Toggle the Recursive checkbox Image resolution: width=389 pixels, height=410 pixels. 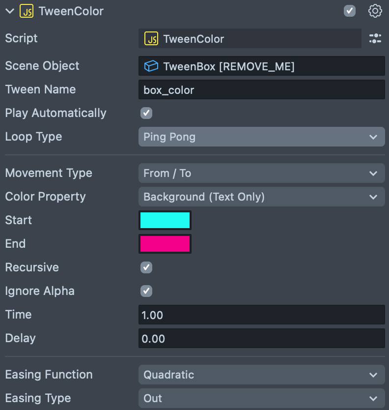tap(146, 267)
